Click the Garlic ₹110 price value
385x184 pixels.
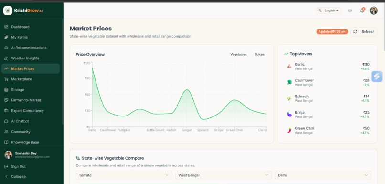pyautogui.click(x=365, y=64)
